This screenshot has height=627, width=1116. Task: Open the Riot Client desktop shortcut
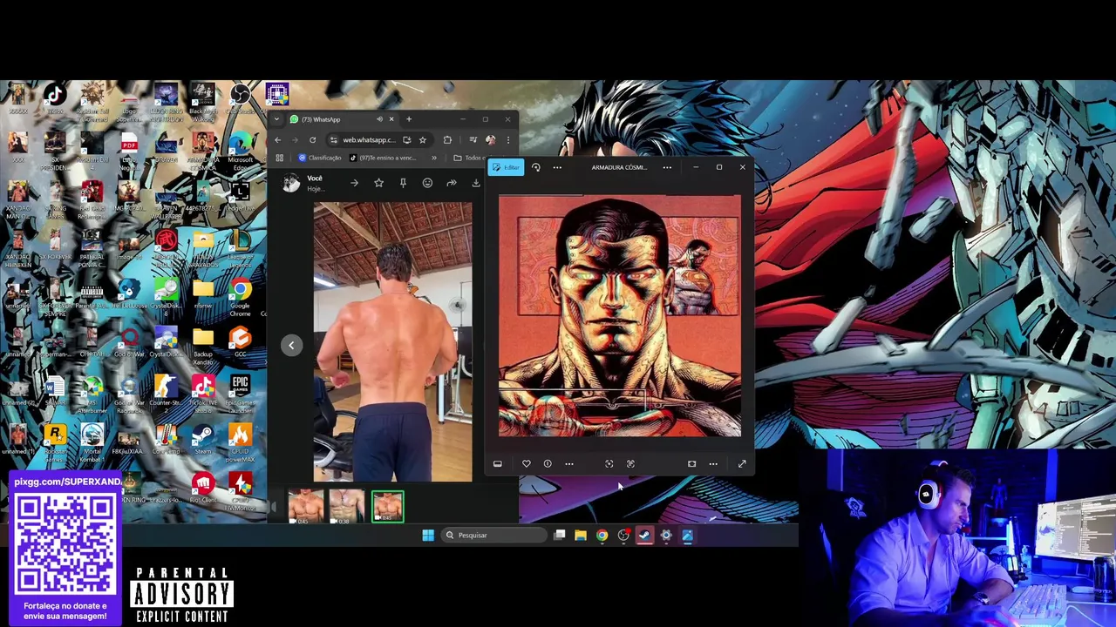click(x=203, y=487)
